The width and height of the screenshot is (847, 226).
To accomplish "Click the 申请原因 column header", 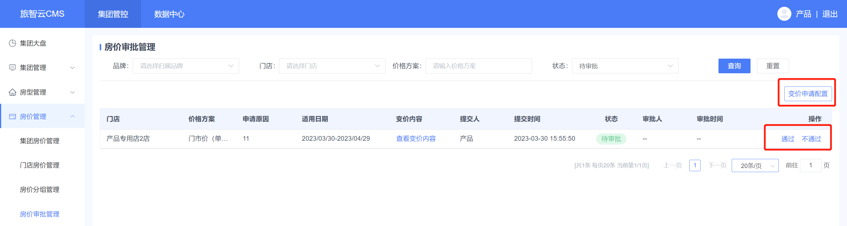I will click(x=256, y=119).
